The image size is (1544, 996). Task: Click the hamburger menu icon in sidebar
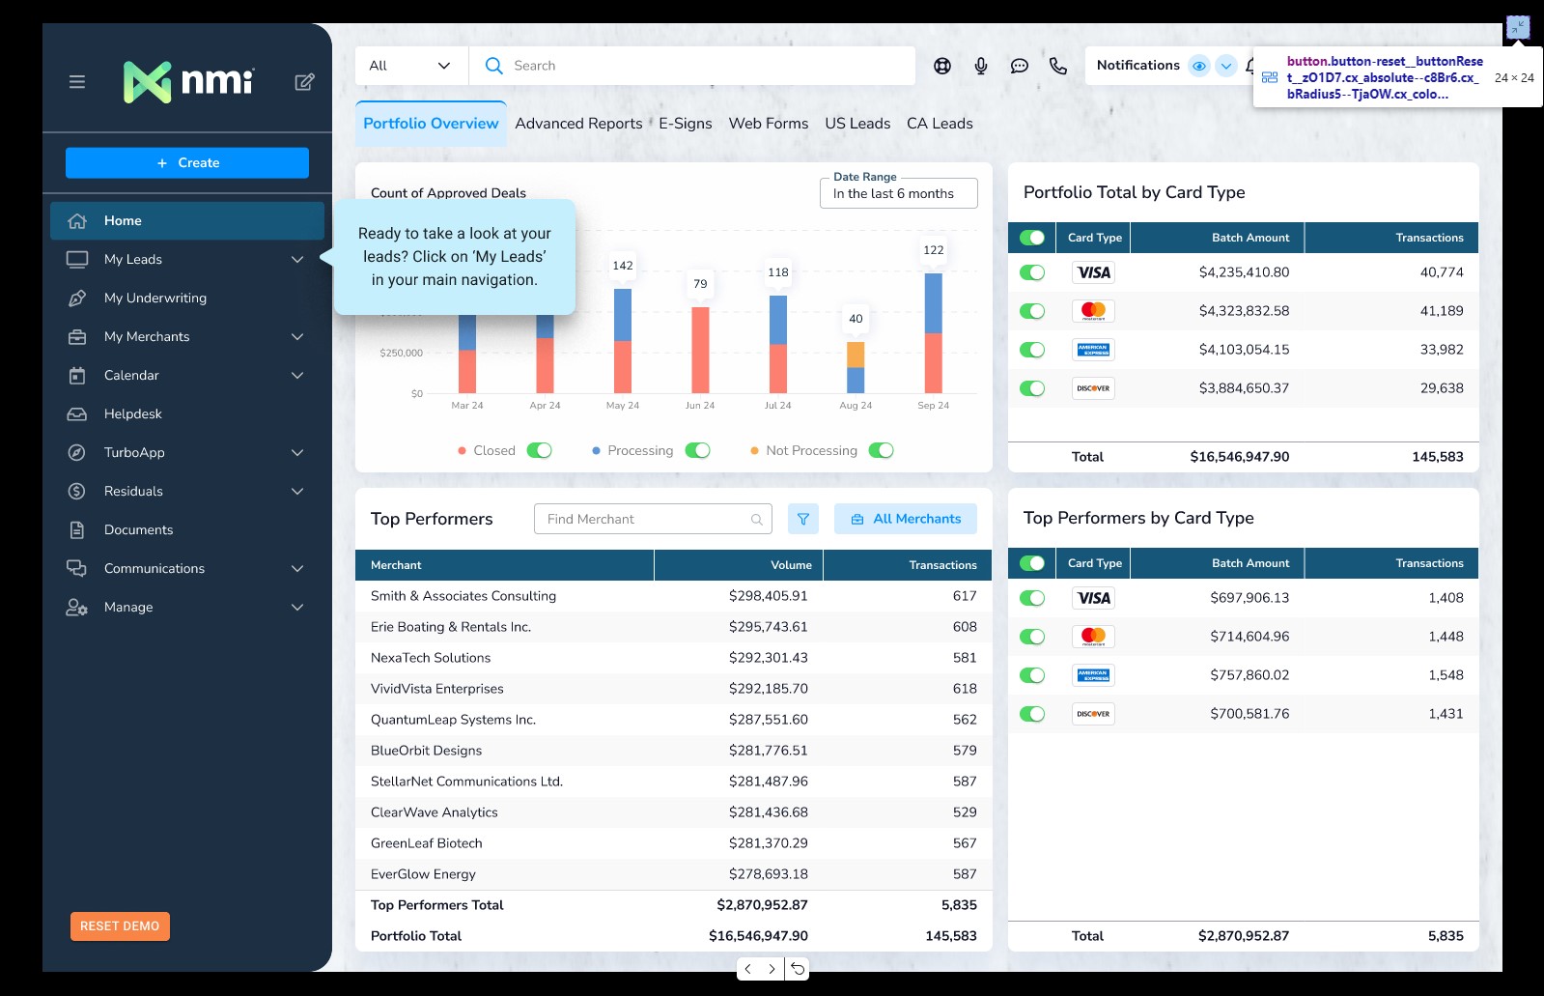77,82
